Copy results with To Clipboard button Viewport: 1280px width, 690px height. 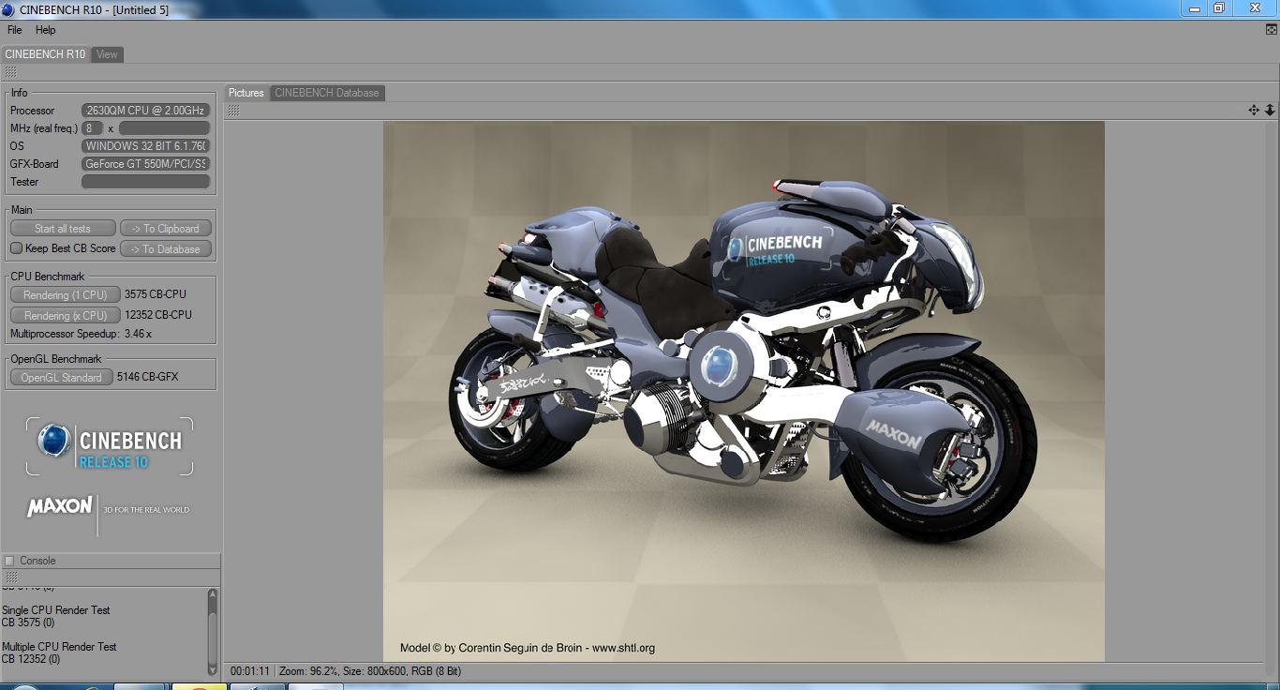[x=166, y=229]
